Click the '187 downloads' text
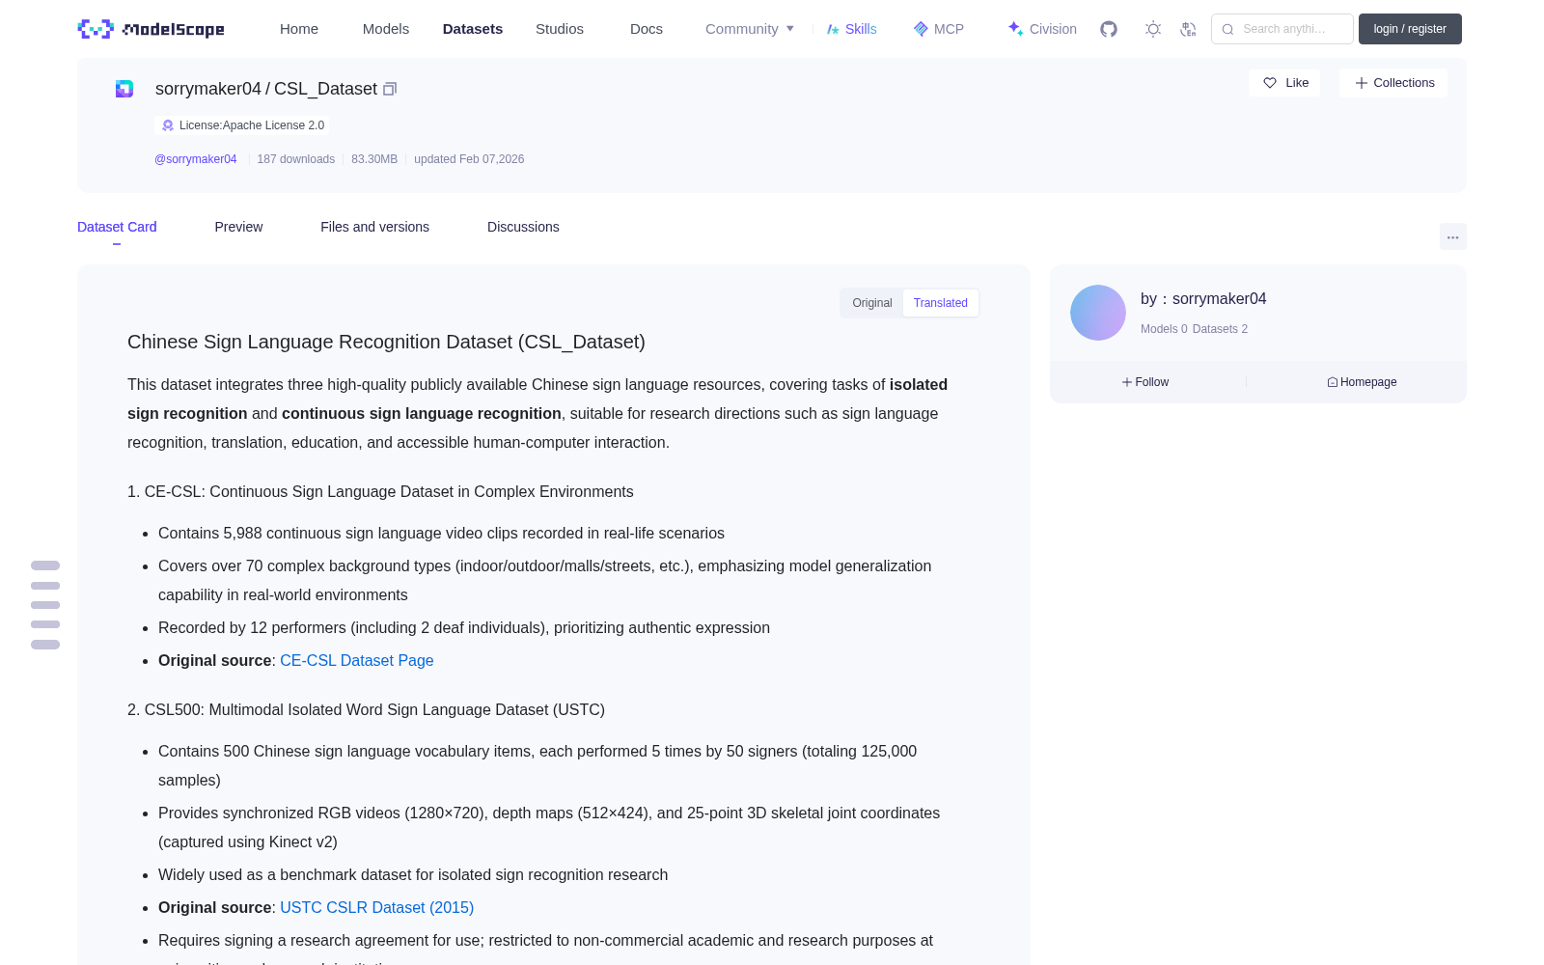Viewport: 1544px width, 965px height. coord(296,159)
